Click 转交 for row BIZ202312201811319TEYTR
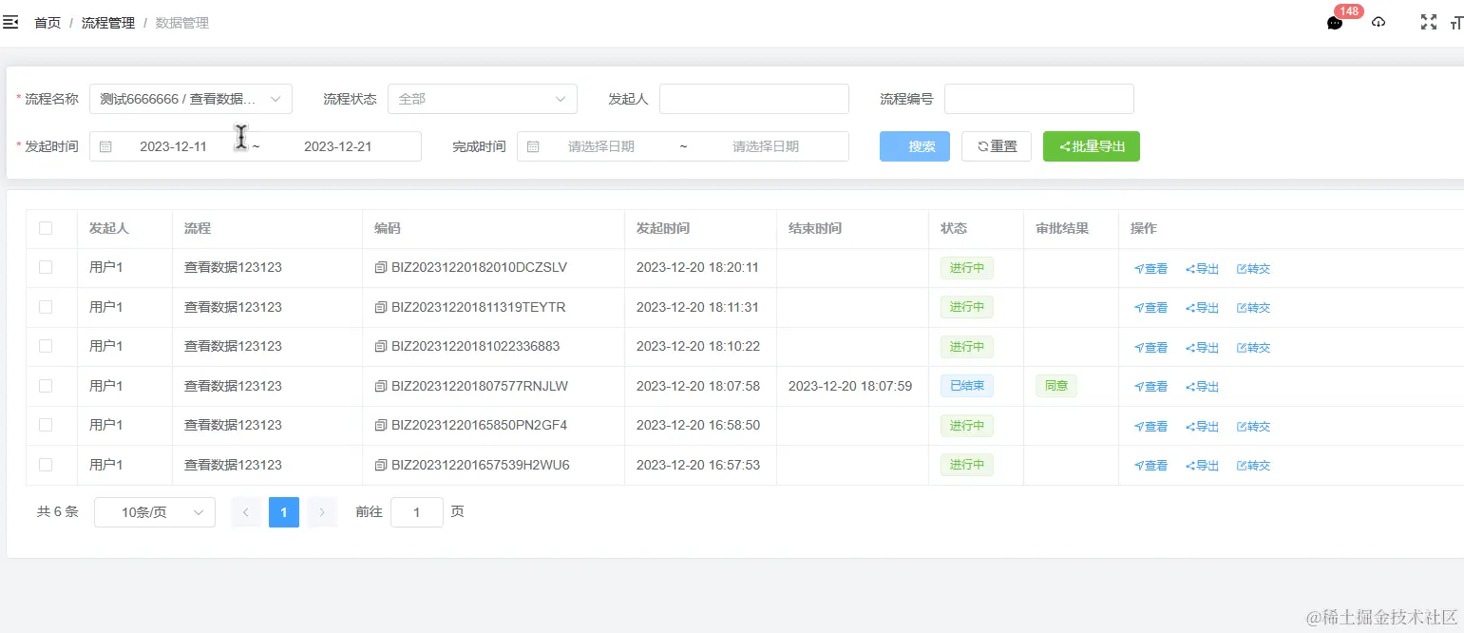This screenshot has width=1464, height=633. coord(1254,308)
